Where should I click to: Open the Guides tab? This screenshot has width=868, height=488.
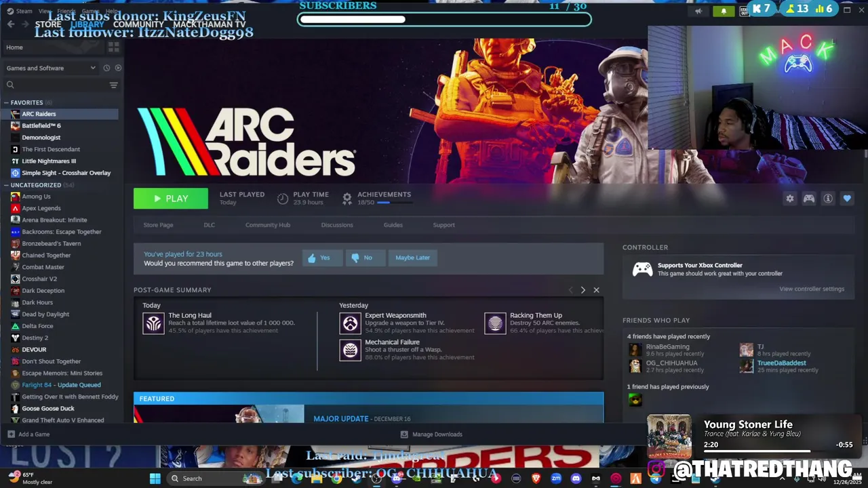[393, 225]
